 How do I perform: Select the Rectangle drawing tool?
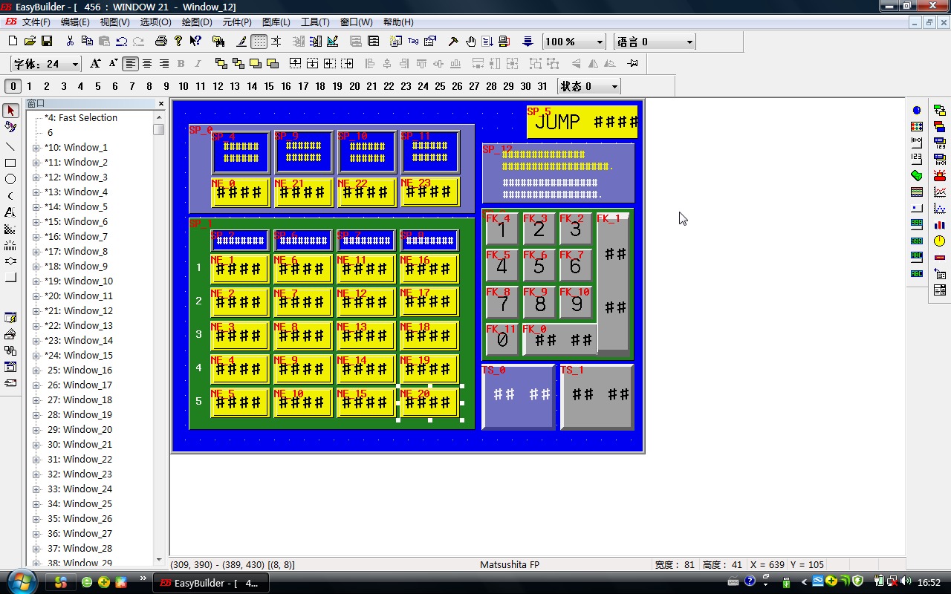click(x=10, y=163)
